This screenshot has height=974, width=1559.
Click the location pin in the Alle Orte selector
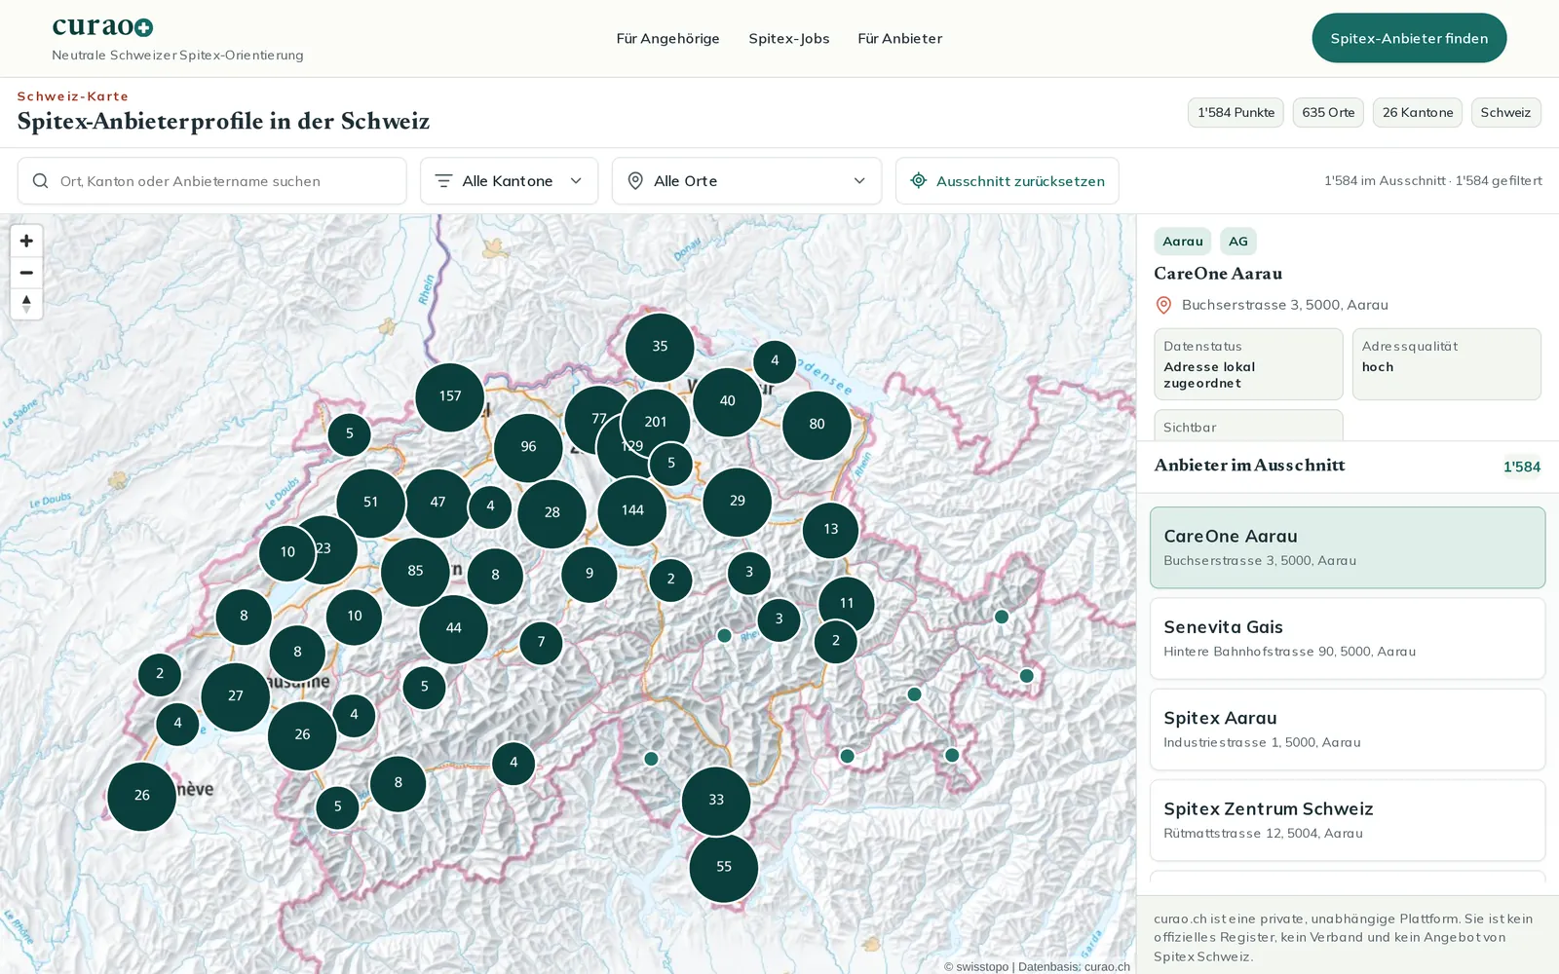coord(635,181)
